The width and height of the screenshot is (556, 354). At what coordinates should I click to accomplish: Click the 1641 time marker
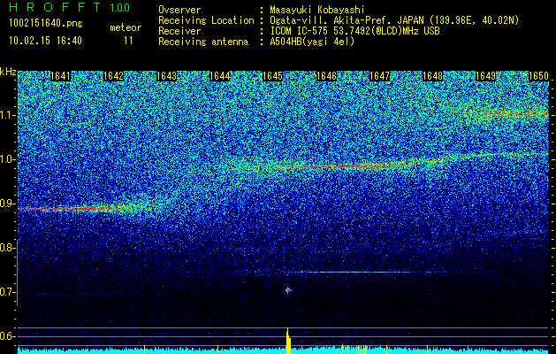[x=61, y=76]
